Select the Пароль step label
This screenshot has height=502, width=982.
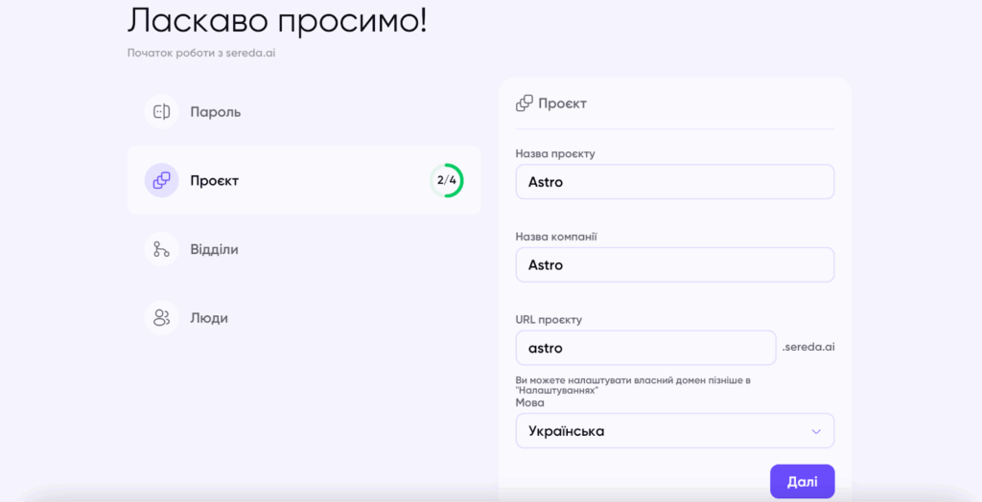[x=216, y=112]
